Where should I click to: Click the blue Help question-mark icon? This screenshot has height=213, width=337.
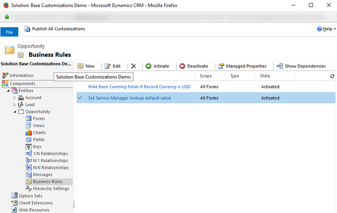click(319, 29)
